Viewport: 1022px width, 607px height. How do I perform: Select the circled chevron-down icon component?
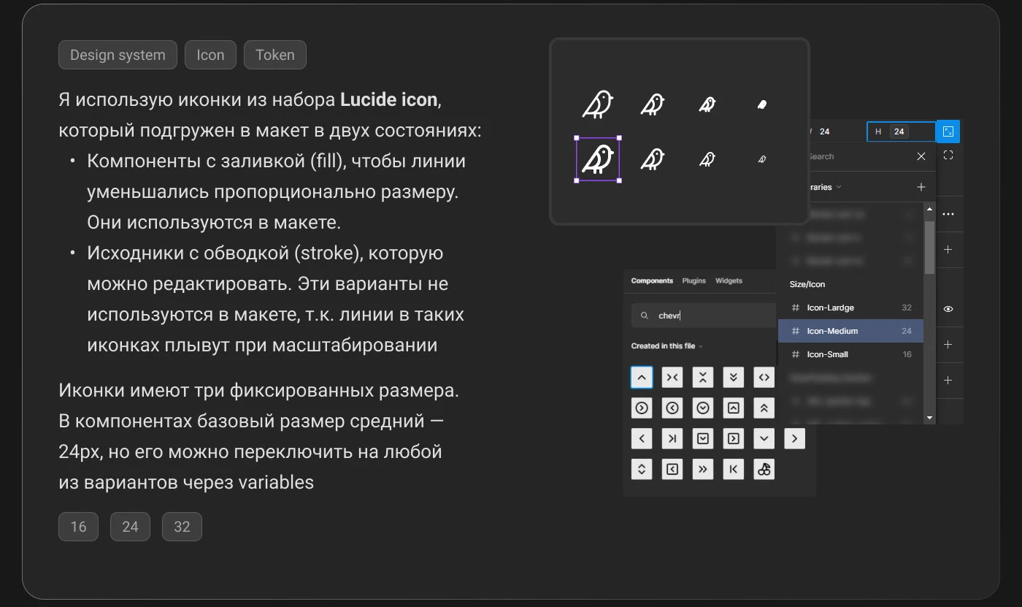[703, 408]
